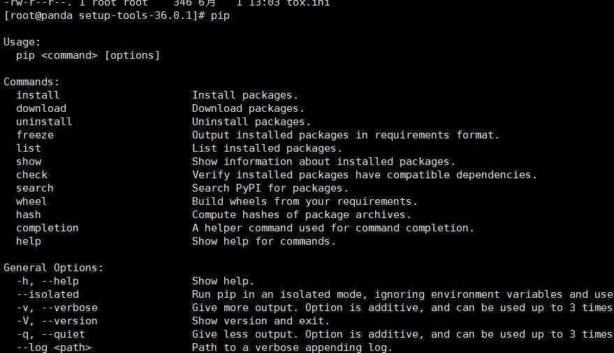Click the "pip <command> [options]" usage line
Viewport: 614px width, 353px height.
(x=88, y=55)
